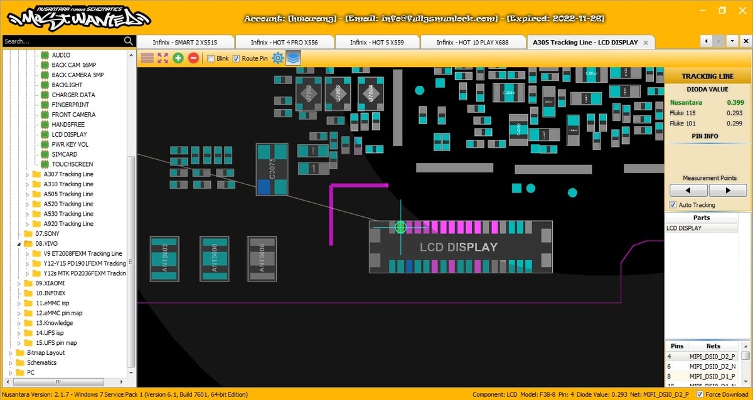Open the layer list icon in toolbar
Screen dimensions: 753x400
(147, 58)
